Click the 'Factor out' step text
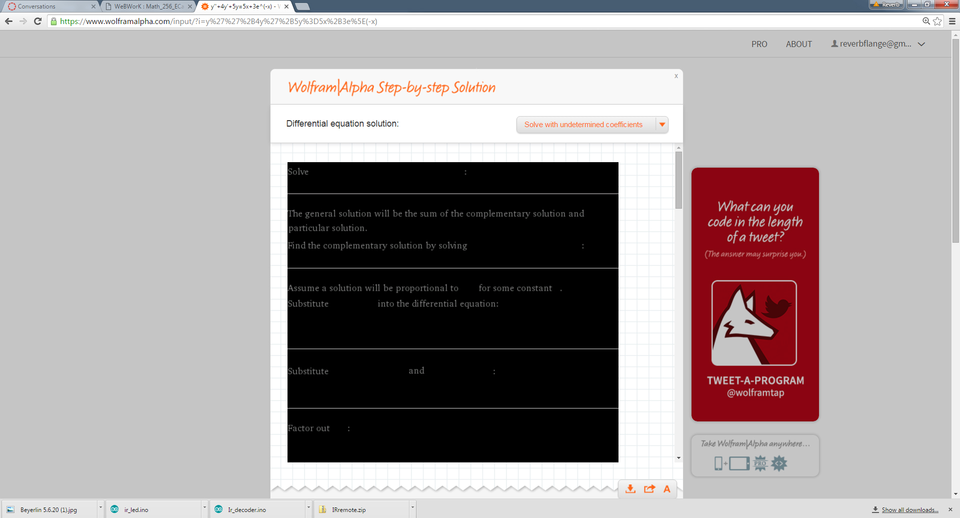The width and height of the screenshot is (960, 518). pyautogui.click(x=308, y=428)
